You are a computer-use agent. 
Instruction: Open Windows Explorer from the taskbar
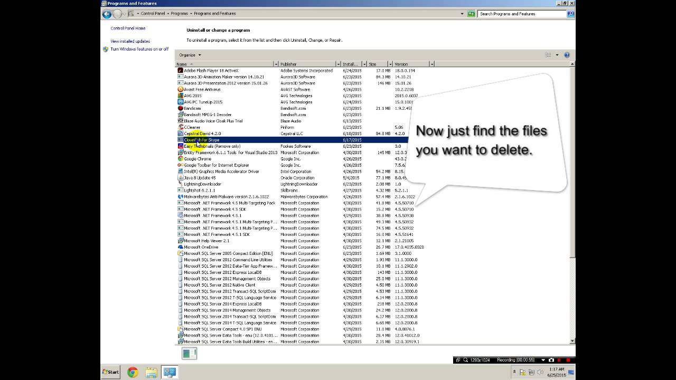[151, 373]
